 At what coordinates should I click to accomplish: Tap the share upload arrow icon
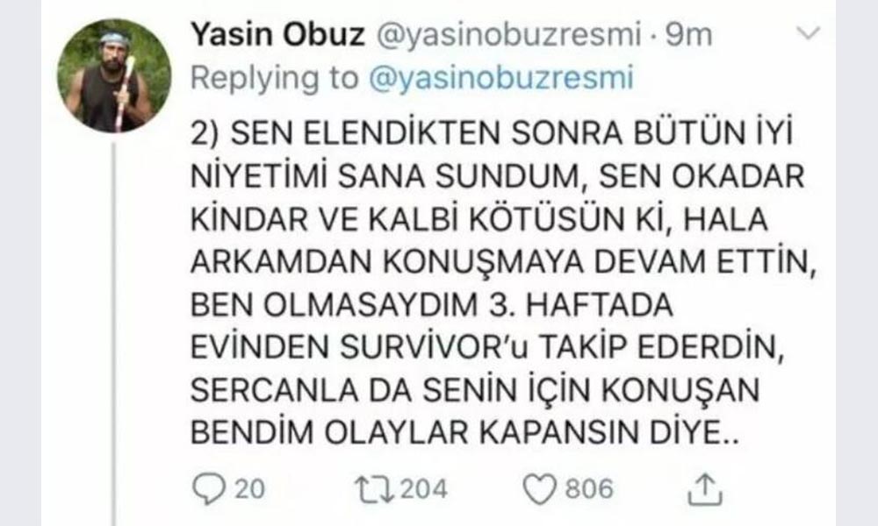[704, 489]
